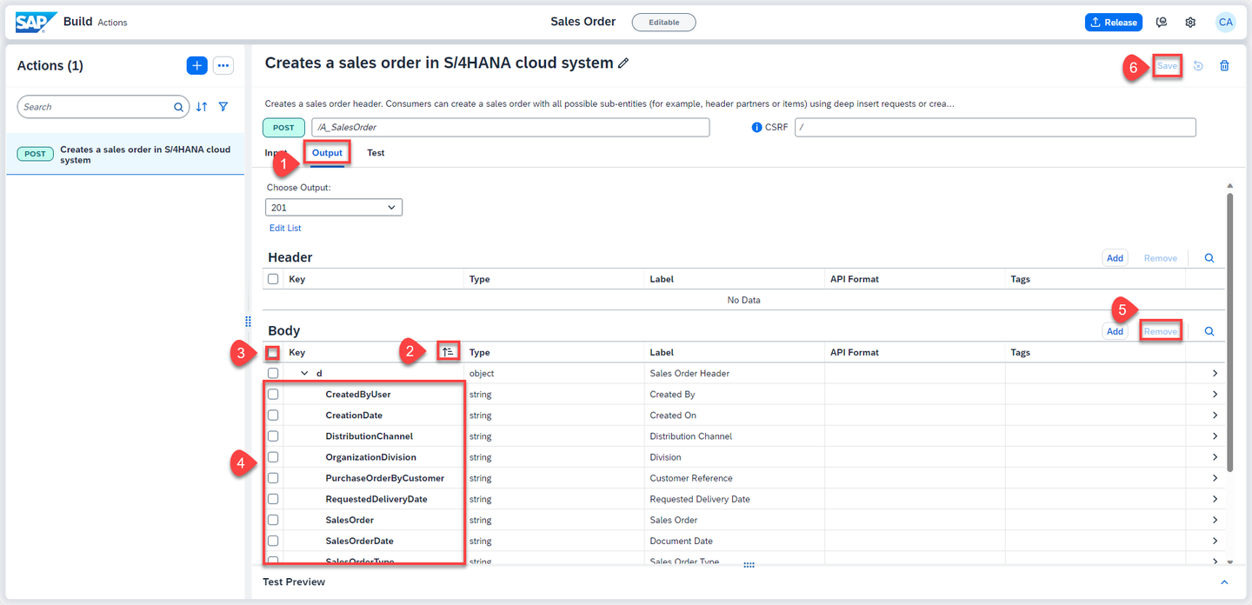Viewport: 1252px width, 605px height.
Task: Open details arrow for CreationDate row
Action: (x=1215, y=416)
